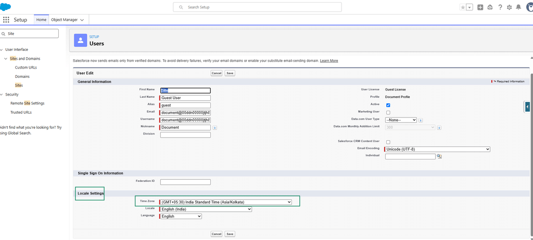Click the Email field
Image resolution: width=533 pixels, height=240 pixels.
coord(185,112)
